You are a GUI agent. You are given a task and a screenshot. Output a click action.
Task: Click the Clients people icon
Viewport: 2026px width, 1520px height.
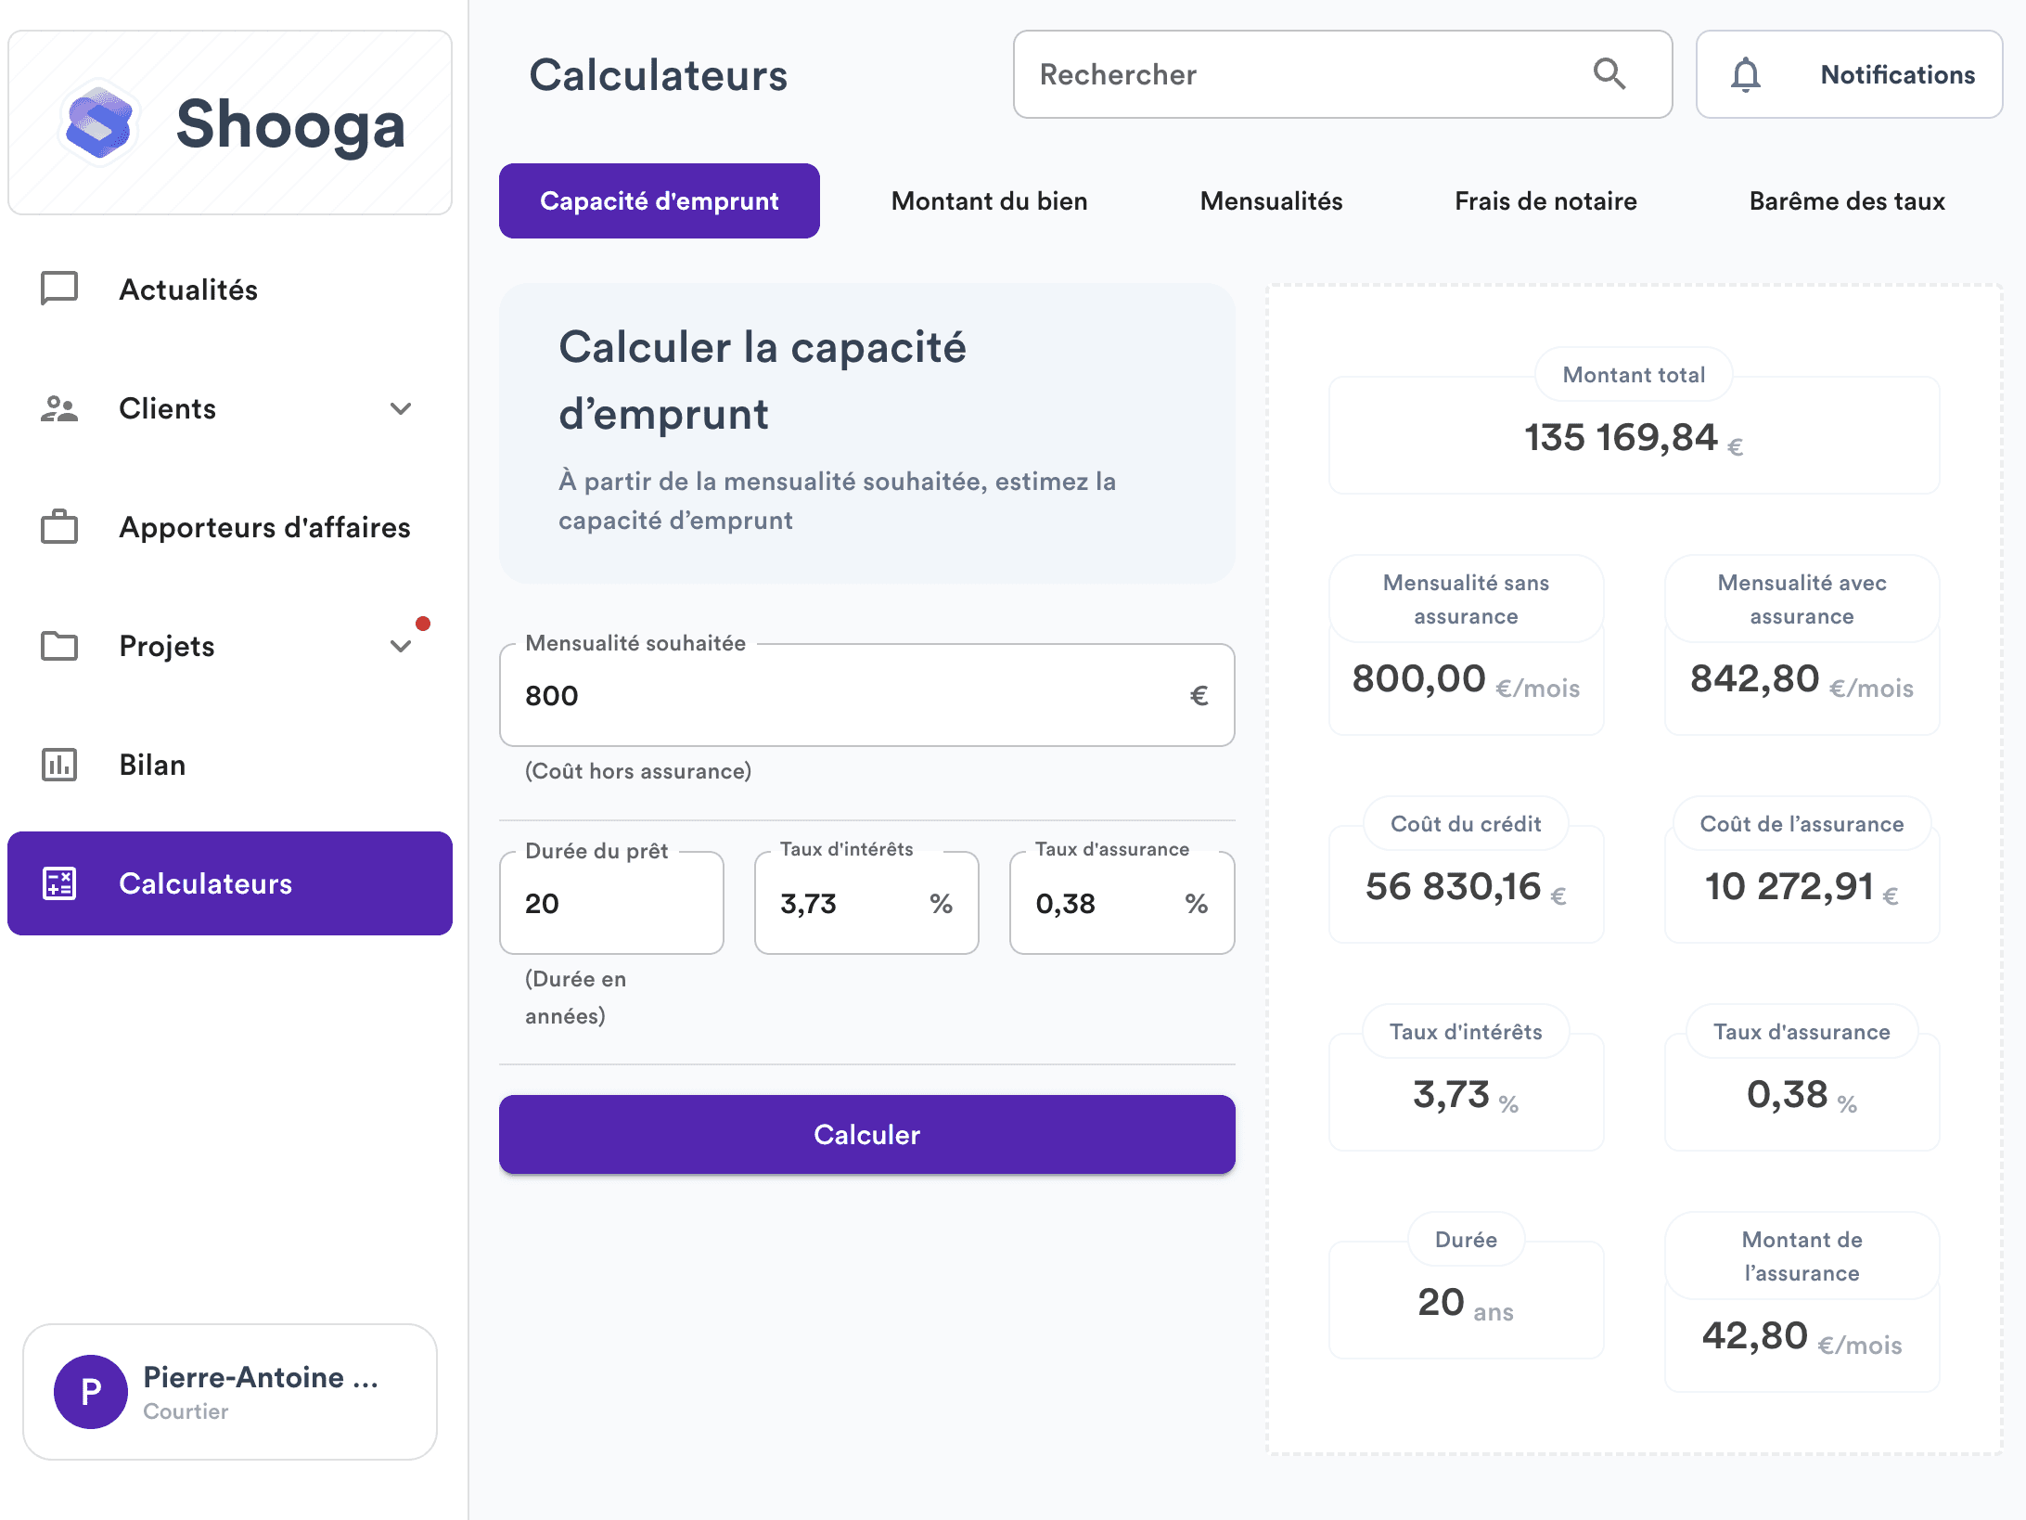pos(58,408)
